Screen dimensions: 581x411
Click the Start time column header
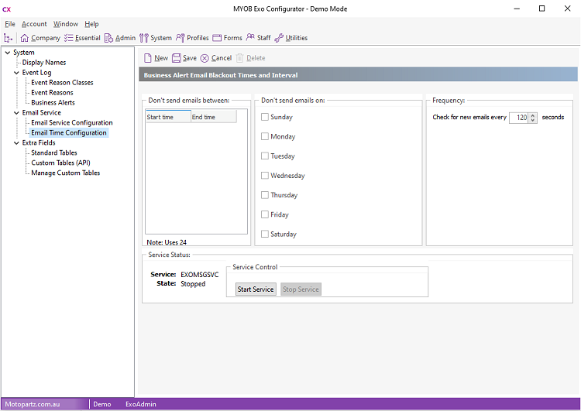(x=169, y=117)
